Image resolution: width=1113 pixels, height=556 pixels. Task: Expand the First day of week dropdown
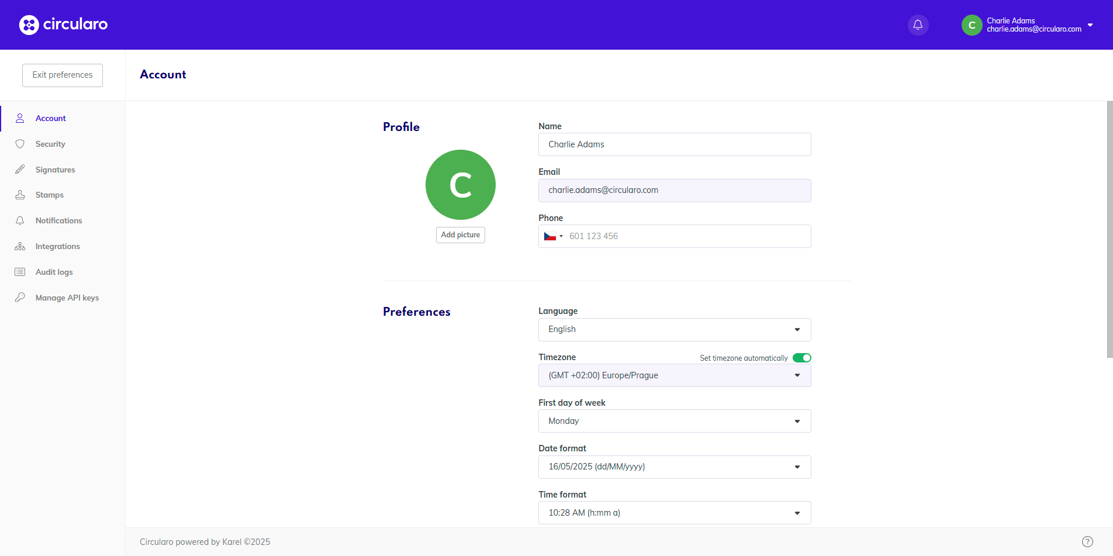(x=674, y=421)
